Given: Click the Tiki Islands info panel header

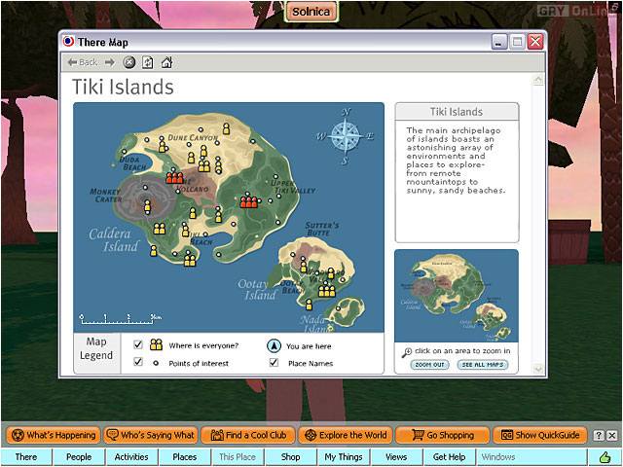Looking at the screenshot, I should pyautogui.click(x=457, y=112).
